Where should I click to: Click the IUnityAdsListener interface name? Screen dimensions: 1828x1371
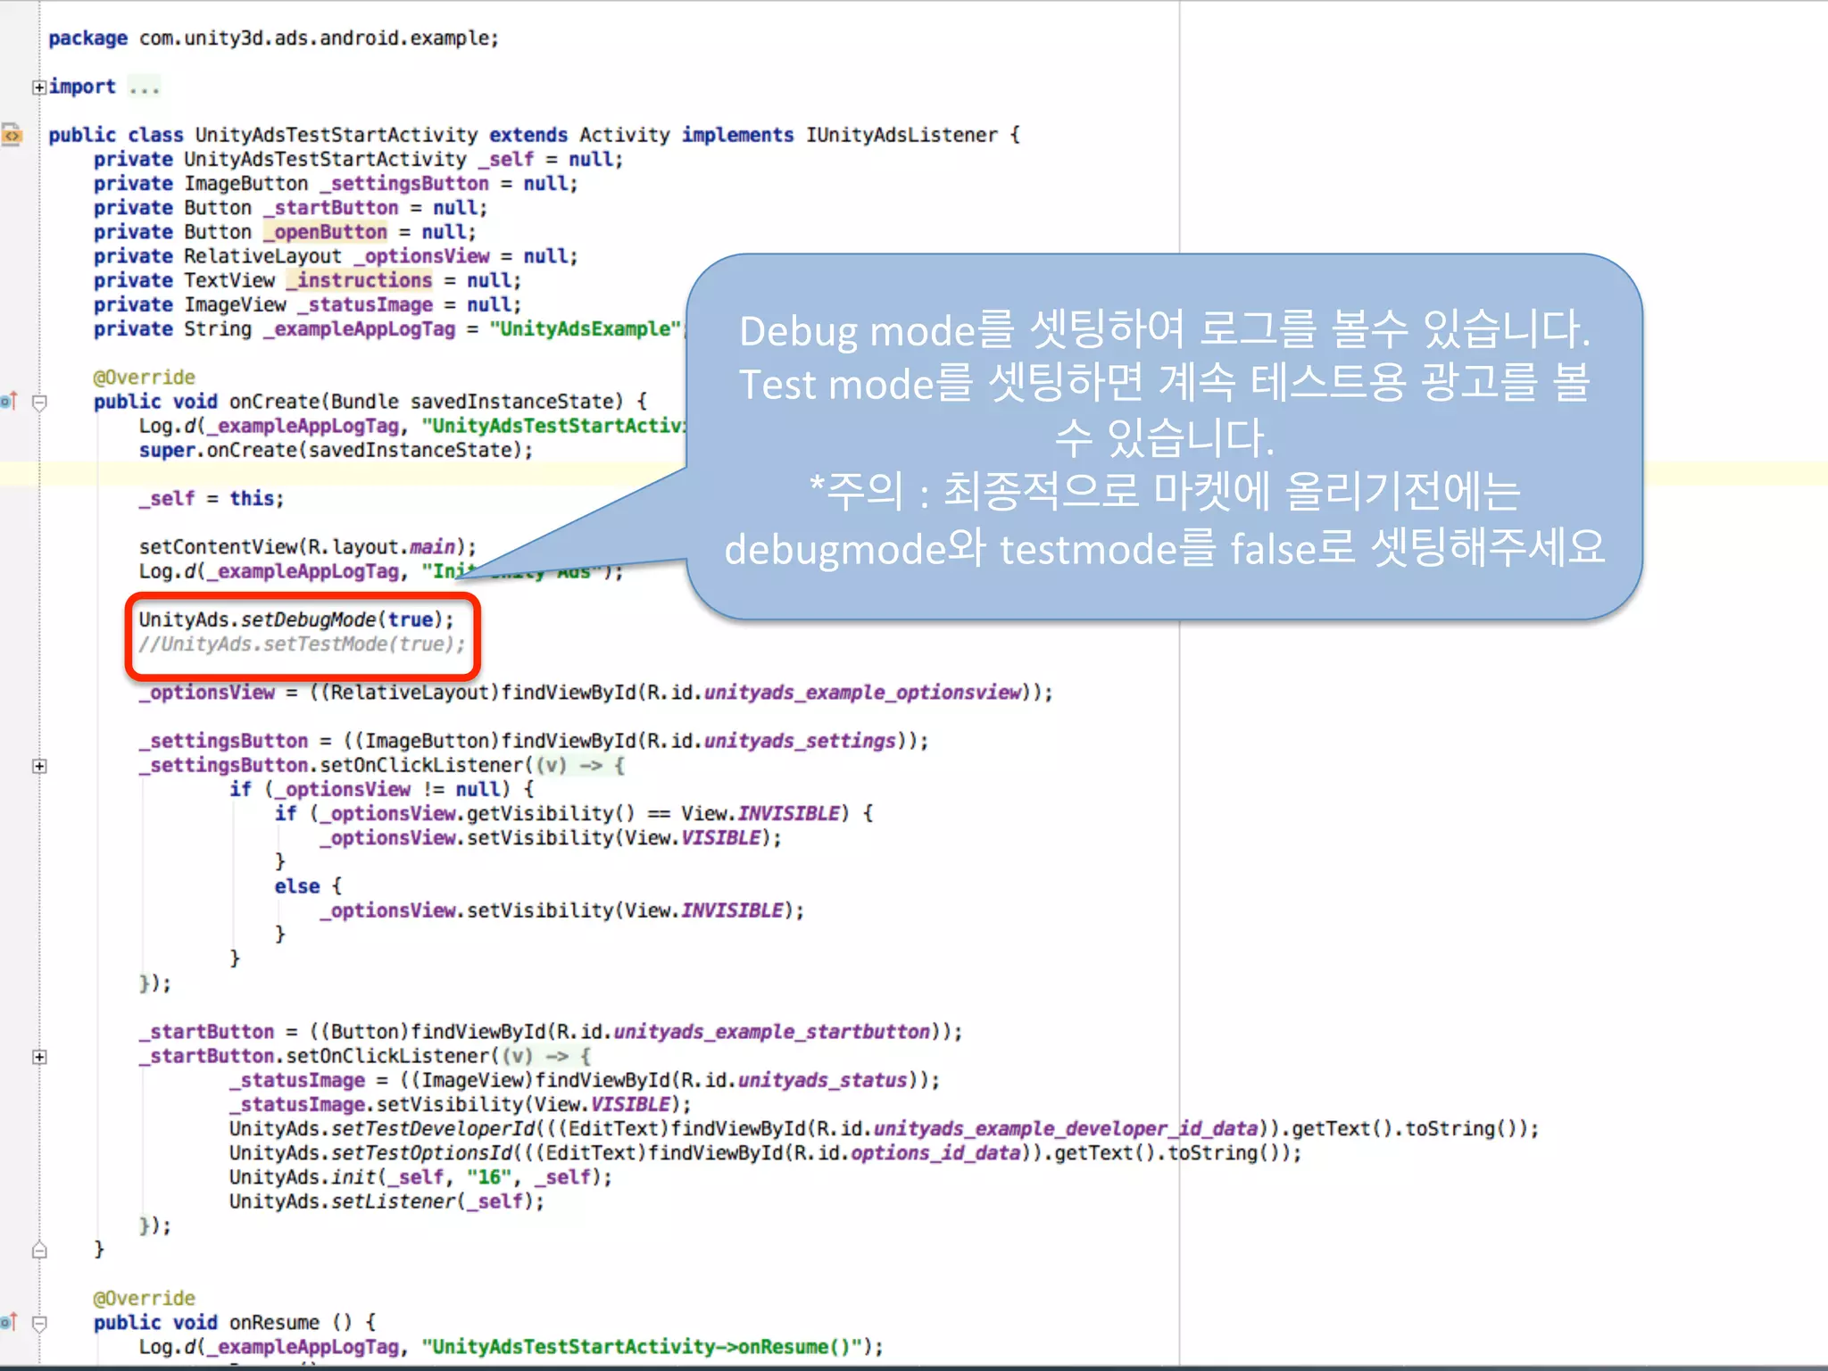902,135
